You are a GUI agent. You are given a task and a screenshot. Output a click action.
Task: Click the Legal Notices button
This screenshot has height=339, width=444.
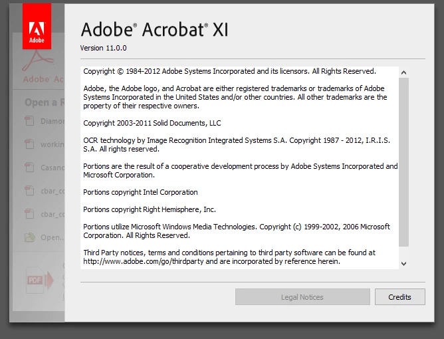click(x=302, y=297)
